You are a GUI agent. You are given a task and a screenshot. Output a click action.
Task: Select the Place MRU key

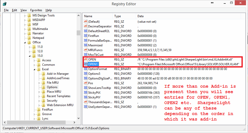coord(54,91)
